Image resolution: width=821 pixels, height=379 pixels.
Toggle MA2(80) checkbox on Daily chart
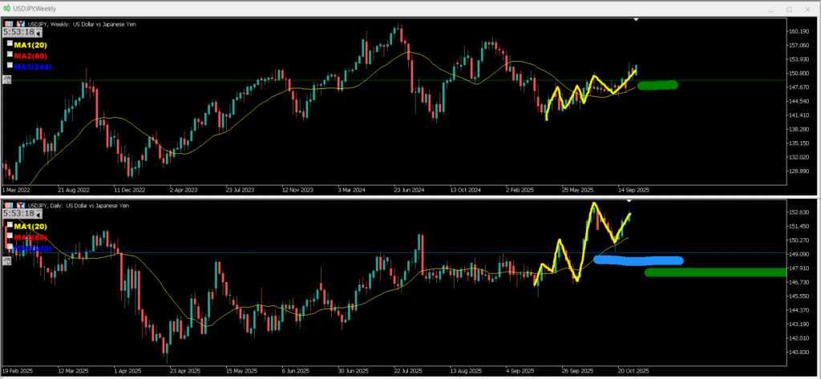coord(10,237)
